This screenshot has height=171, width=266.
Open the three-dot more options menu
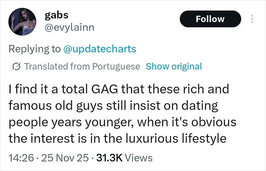click(x=252, y=19)
